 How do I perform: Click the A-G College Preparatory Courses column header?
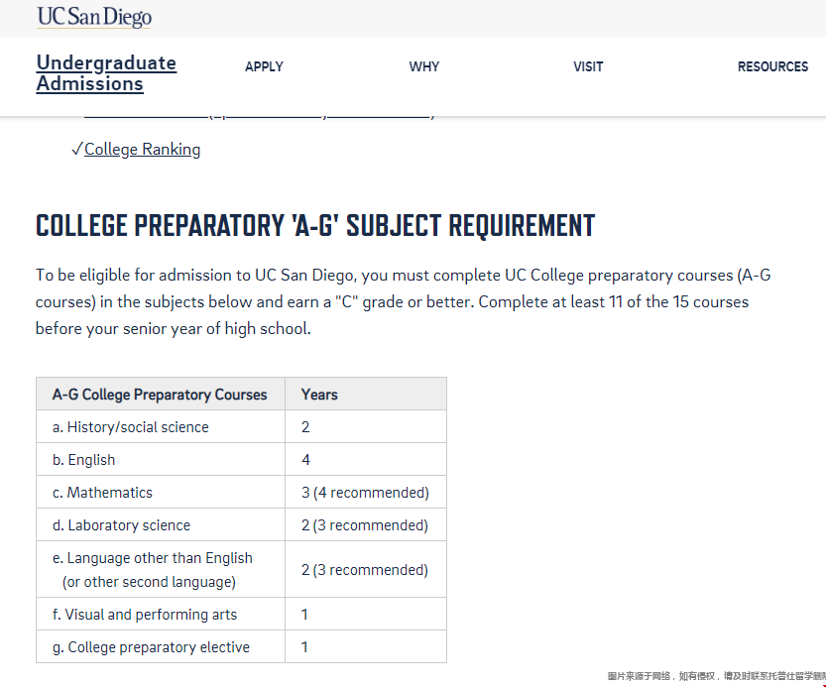coord(160,395)
